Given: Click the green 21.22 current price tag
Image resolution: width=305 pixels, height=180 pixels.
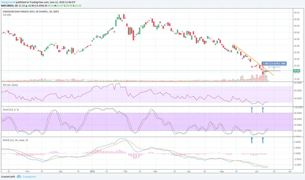Looking at the screenshot, I should click(x=296, y=71).
